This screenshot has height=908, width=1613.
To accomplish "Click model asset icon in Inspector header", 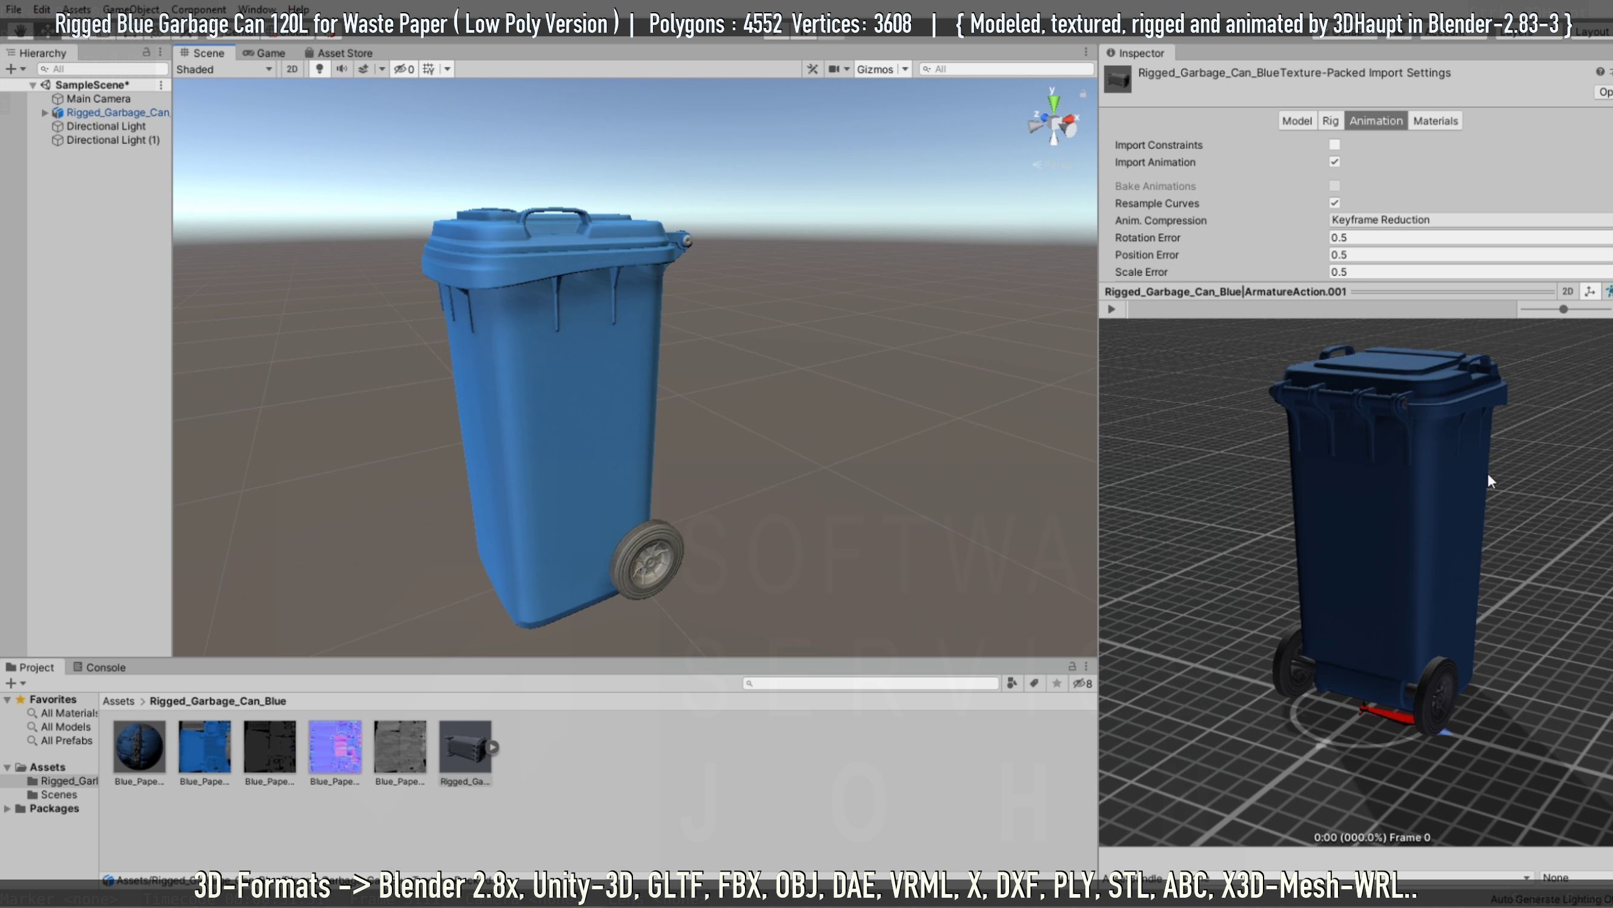I will coord(1118,79).
